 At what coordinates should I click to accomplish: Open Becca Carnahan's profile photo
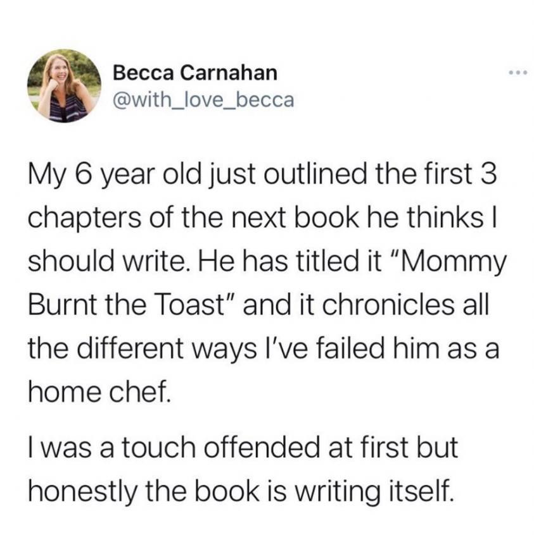(64, 85)
